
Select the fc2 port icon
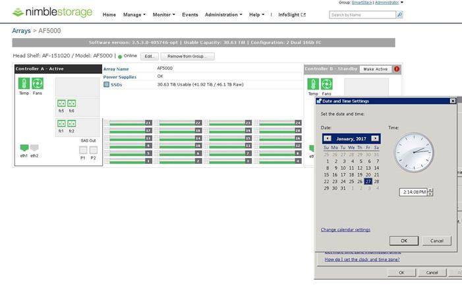coord(72,123)
